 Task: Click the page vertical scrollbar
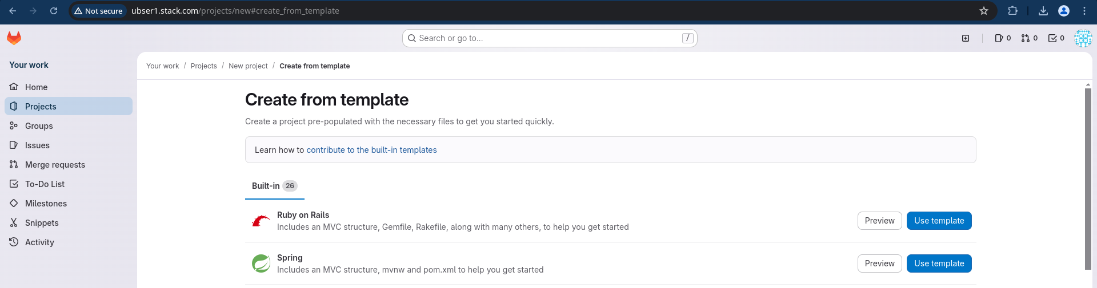click(1088, 179)
